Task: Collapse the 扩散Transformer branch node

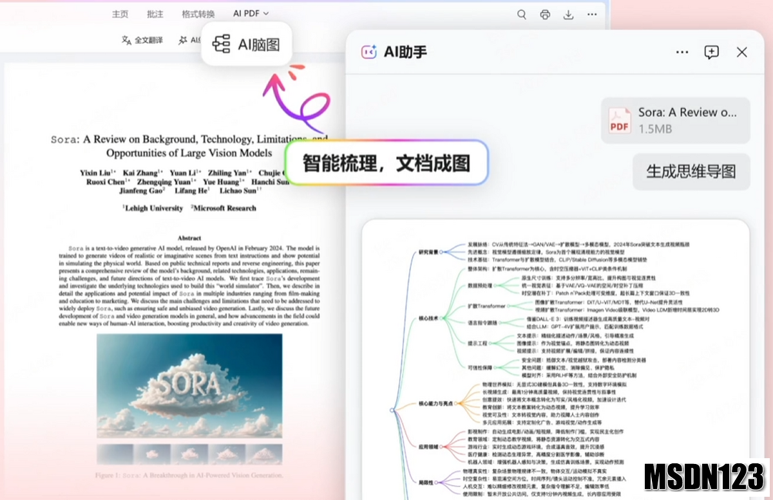Action: pos(509,306)
